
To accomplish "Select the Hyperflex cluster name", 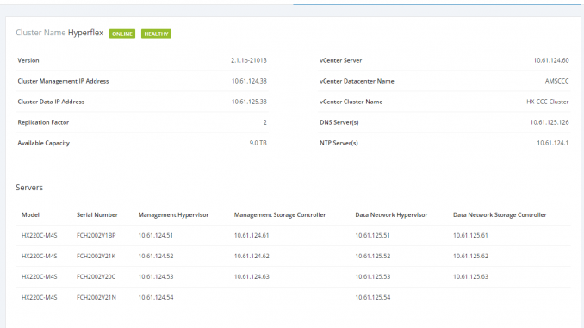I will (85, 33).
